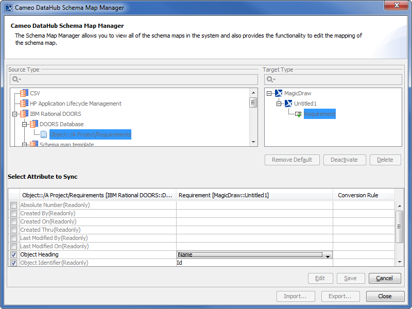412x309 pixels.
Task: Click the Close button at bottom
Action: 385,296
